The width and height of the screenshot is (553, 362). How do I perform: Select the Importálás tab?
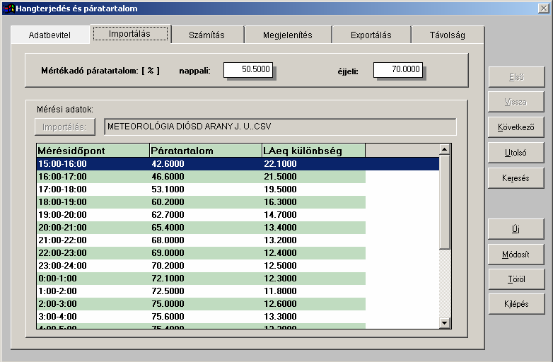130,34
